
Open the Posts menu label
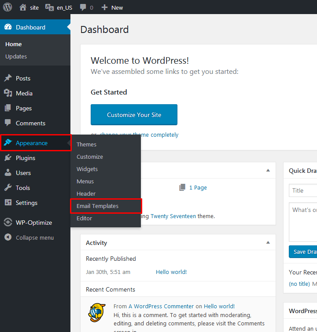(x=23, y=78)
